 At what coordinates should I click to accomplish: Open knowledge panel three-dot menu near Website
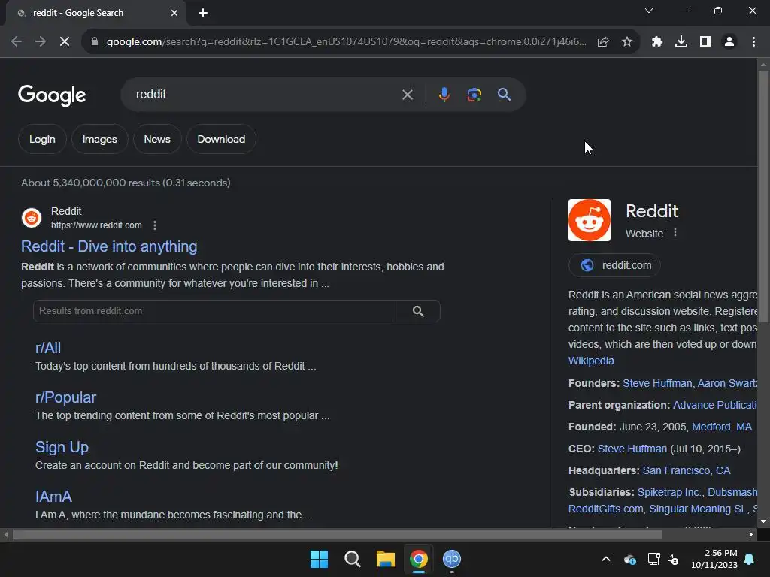pyautogui.click(x=675, y=233)
